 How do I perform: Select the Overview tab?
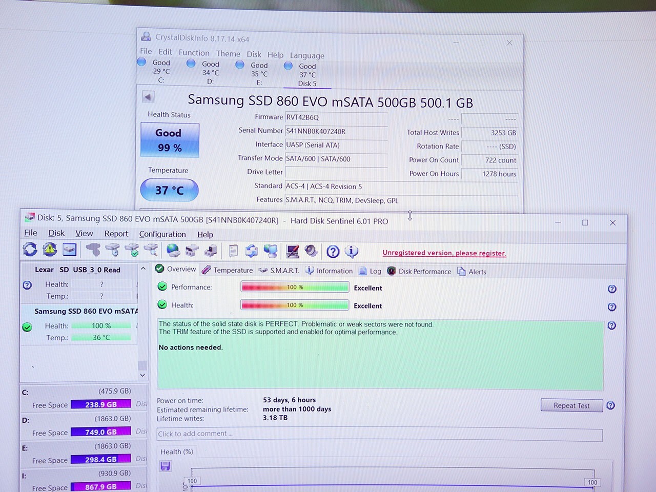(176, 269)
